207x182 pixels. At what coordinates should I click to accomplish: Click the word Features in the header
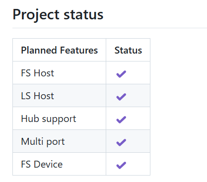click(79, 50)
